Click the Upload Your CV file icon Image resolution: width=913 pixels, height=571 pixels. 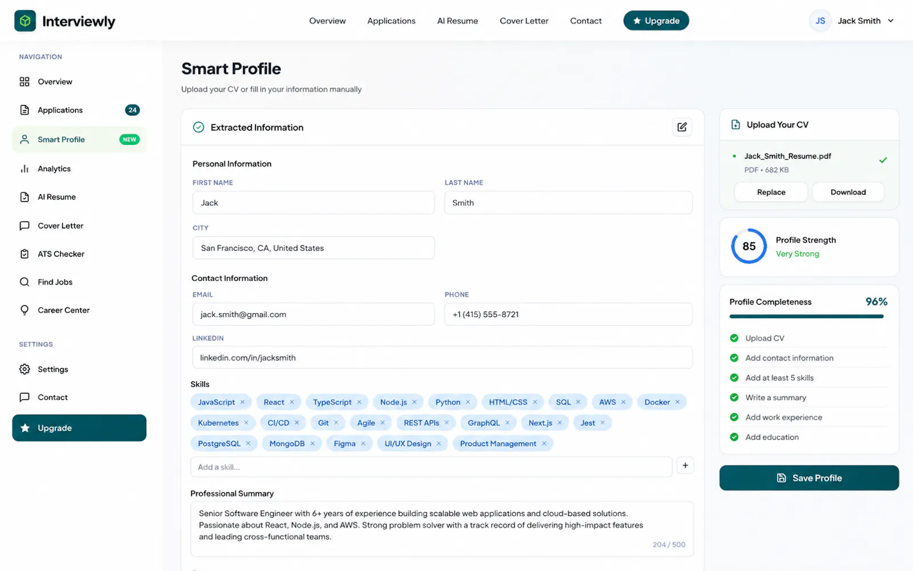click(736, 124)
